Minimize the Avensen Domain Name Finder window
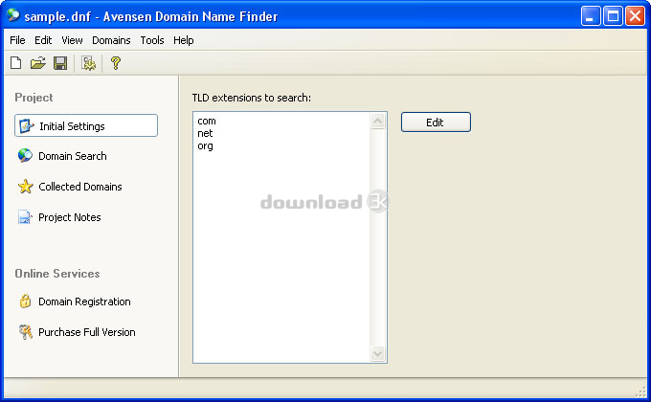Screen dimensions: 651x402 pos(591,16)
